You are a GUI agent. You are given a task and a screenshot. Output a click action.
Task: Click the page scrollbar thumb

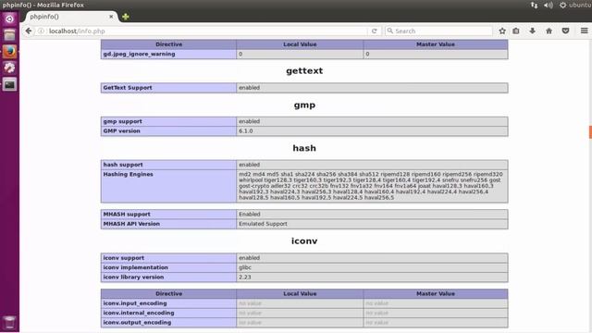590,132
